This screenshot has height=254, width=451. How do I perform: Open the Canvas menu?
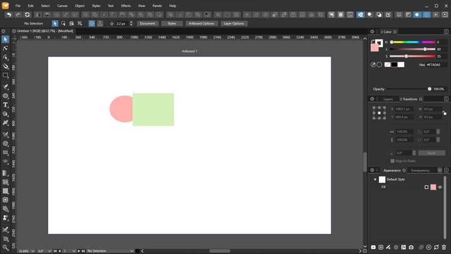point(62,6)
